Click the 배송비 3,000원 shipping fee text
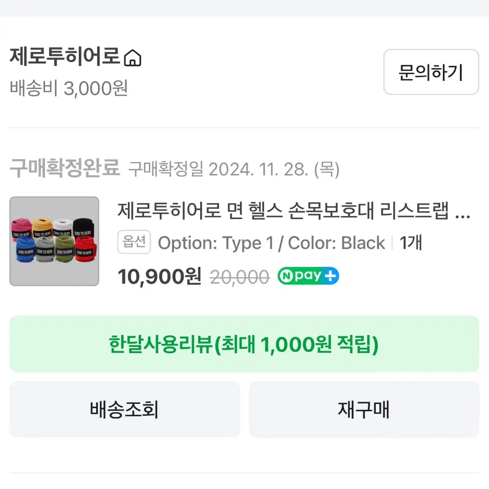Image resolution: width=489 pixels, height=489 pixels. click(x=69, y=88)
